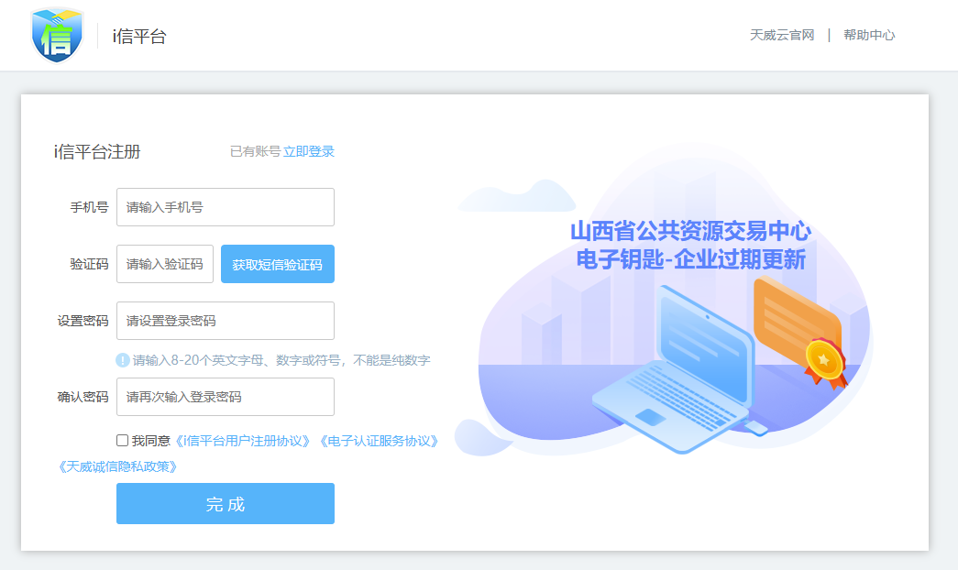This screenshot has height=570, width=958.
Task: Click the 确认密码 confirm password field
Action: click(x=226, y=397)
